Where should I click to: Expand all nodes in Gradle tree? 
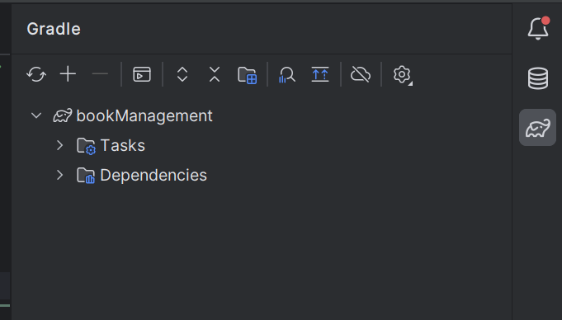point(182,74)
